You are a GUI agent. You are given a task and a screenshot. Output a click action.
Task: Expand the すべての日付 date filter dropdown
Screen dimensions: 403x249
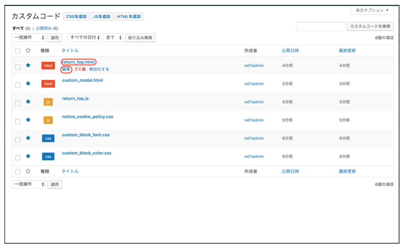tap(84, 38)
